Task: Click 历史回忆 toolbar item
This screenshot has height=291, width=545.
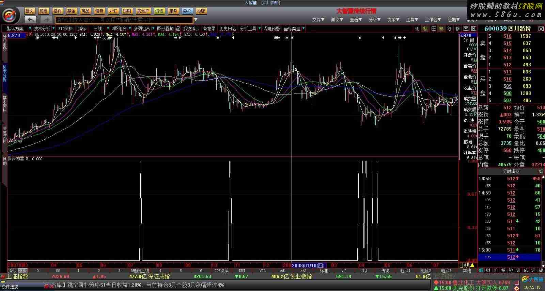Action: click(x=228, y=29)
